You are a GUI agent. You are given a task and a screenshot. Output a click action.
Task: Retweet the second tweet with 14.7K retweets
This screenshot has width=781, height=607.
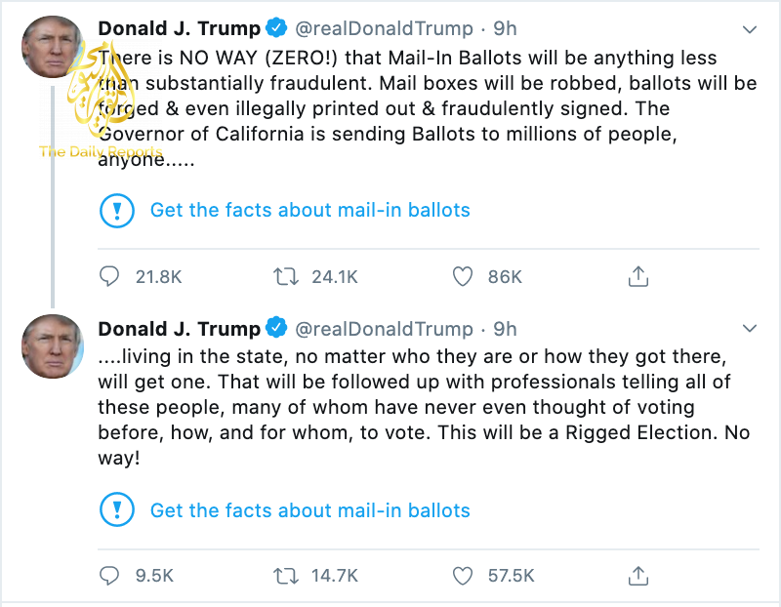[x=286, y=576]
